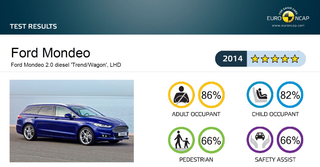Select the 66% safety assist score
This screenshot has width=320, height=167.
[290, 140]
